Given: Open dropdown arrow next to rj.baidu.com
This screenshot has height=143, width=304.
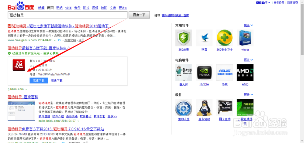Looking at the screenshot, I should point(26,89).
